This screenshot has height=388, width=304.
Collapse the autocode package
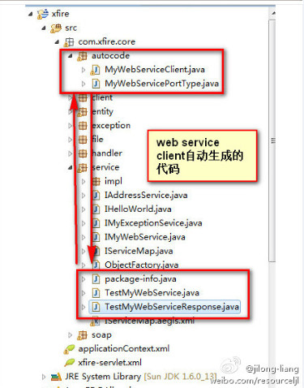(x=70, y=56)
